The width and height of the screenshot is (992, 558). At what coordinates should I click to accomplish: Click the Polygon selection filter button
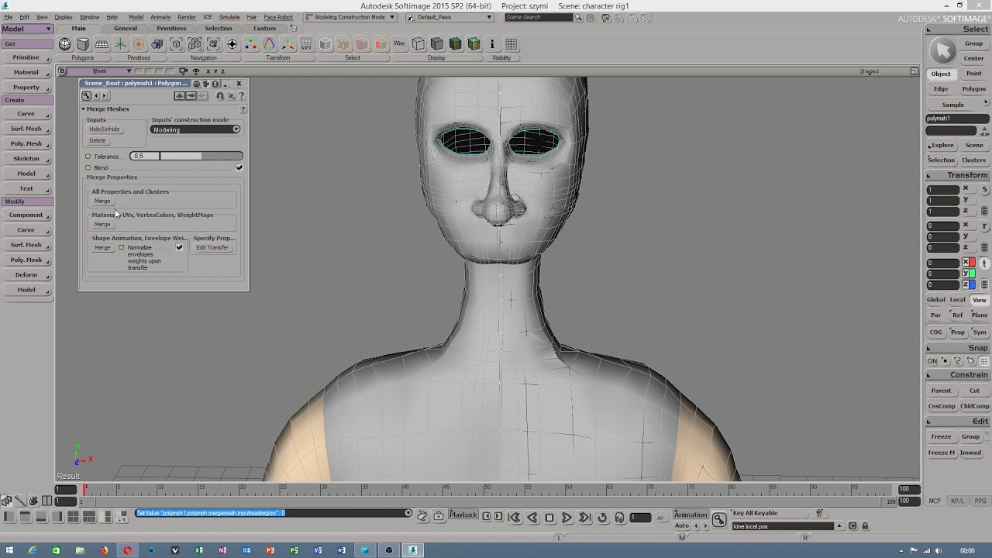974,89
